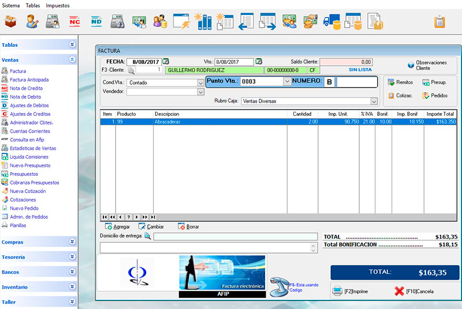Open Observaciones Cliente info icon
Image resolution: width=462 pixels, height=309 pixels.
[x=411, y=65]
